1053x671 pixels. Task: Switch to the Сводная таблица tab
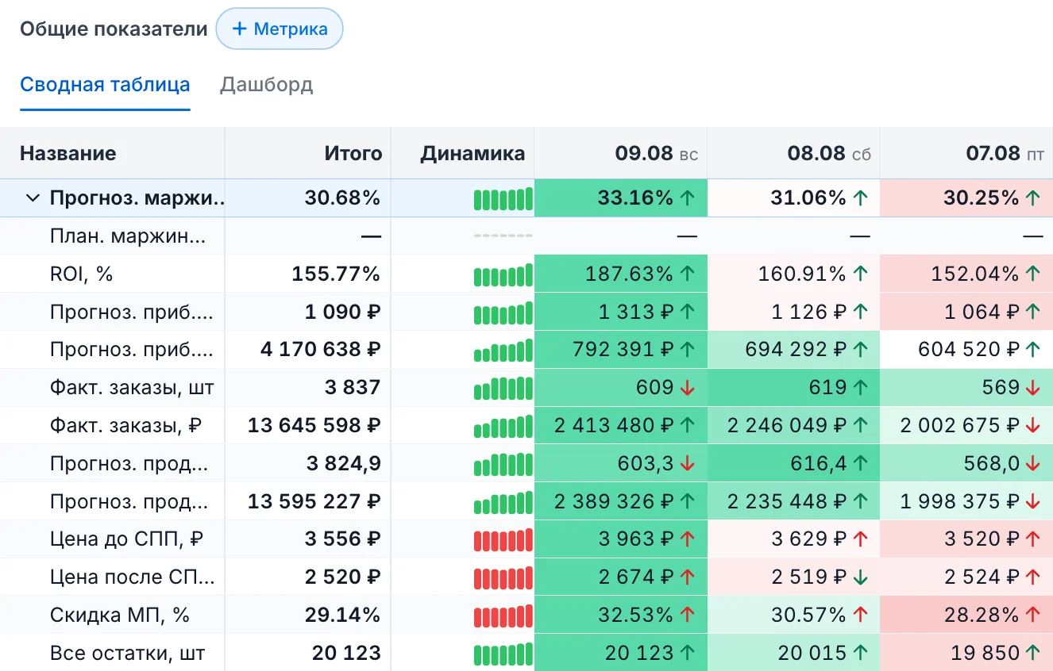pyautogui.click(x=105, y=85)
